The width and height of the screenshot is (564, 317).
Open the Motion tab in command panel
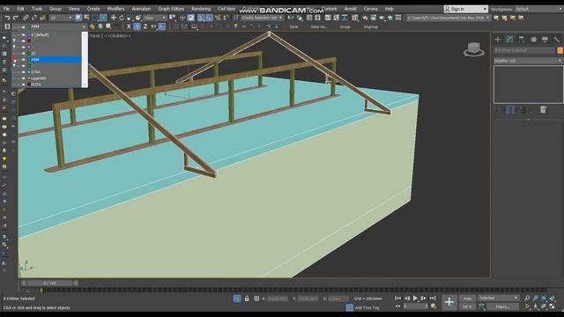click(533, 39)
